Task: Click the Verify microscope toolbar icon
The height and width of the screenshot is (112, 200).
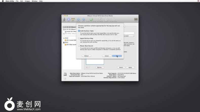Action: (65, 19)
